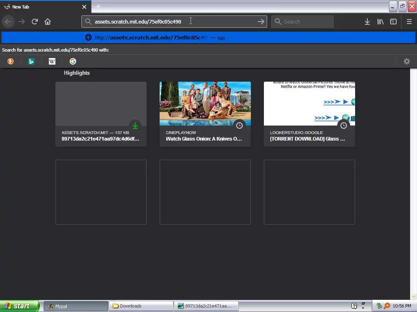This screenshot has width=417, height=312.
Task: Close the New Tab tab
Action: click(x=84, y=7)
